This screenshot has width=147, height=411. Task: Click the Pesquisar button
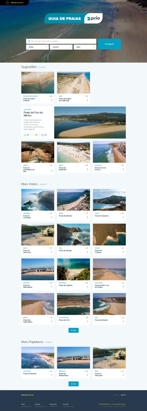109,44
